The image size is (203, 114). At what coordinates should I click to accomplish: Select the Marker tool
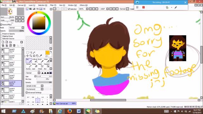pos(29,66)
